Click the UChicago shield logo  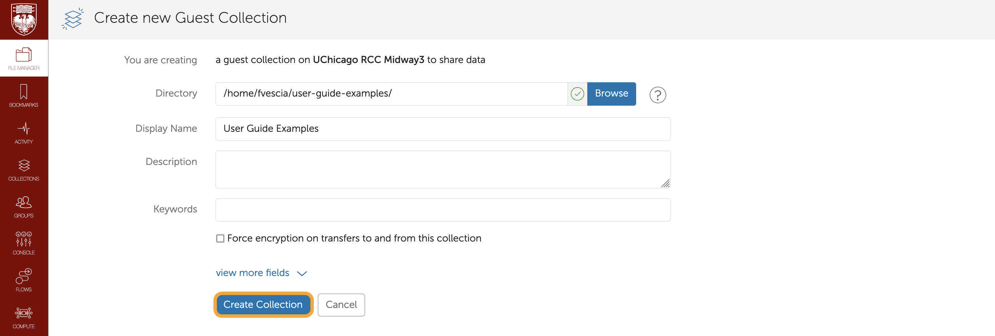[x=24, y=19]
